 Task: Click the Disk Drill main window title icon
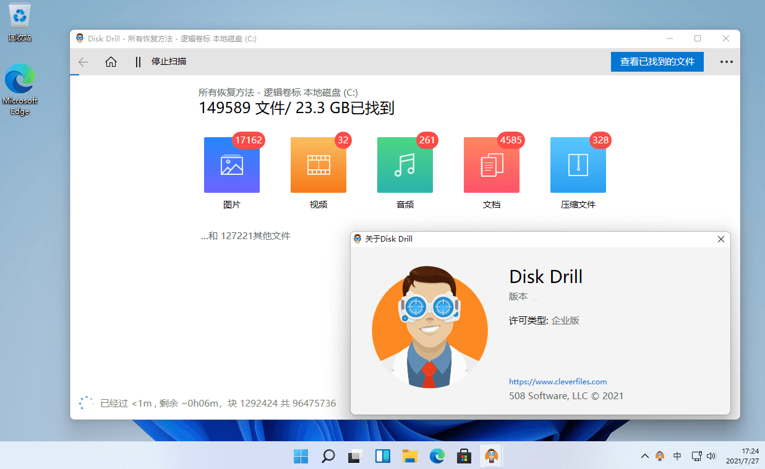[x=80, y=38]
